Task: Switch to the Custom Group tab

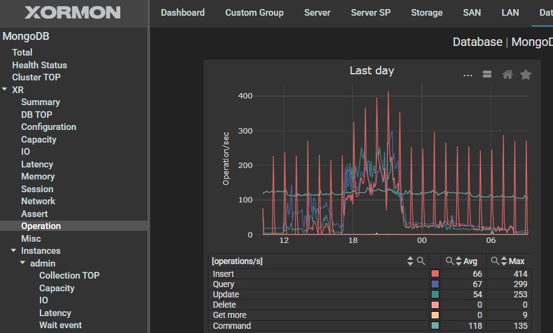Action: coord(254,13)
